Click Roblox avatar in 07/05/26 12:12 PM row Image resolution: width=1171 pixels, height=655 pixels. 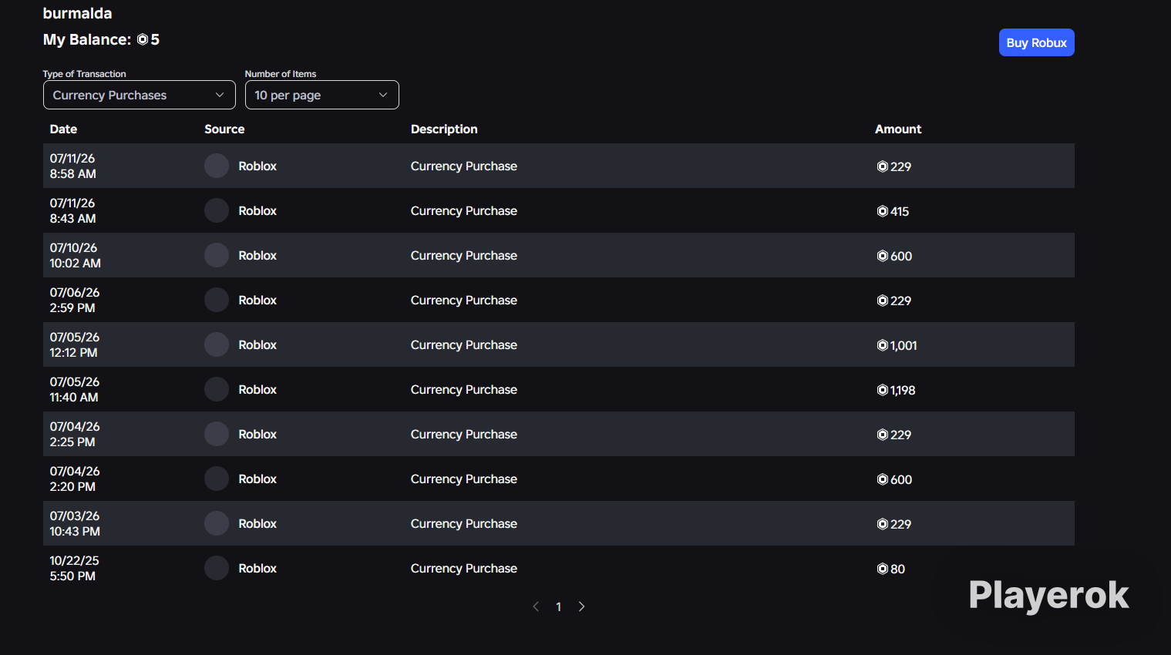217,344
